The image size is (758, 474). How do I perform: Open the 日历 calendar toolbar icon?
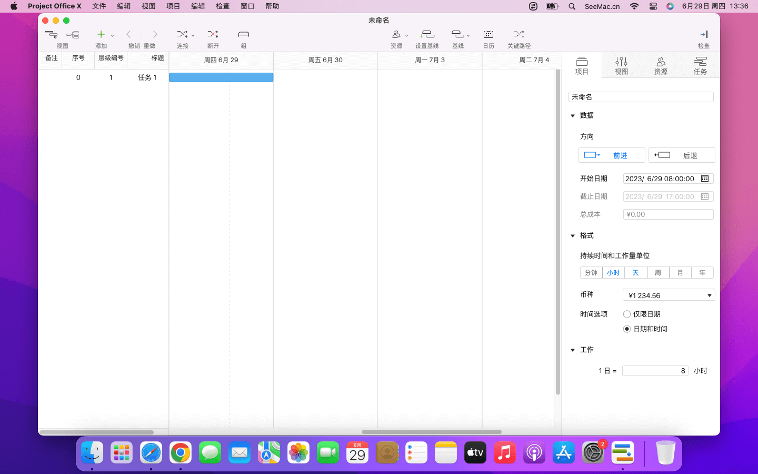[x=488, y=35]
